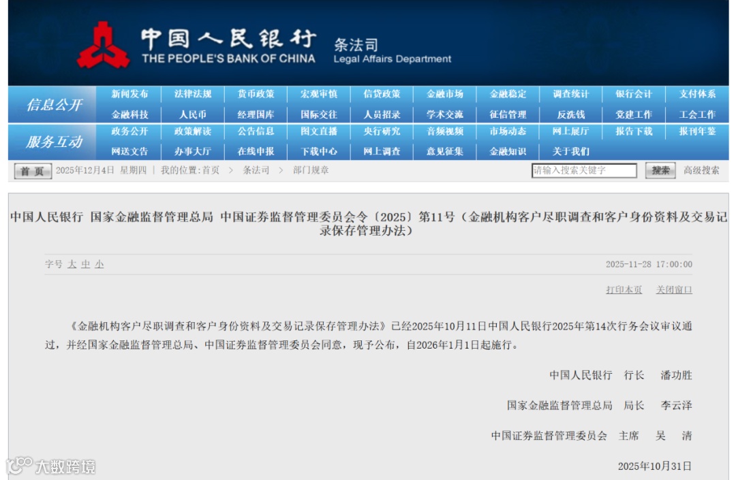This screenshot has height=480, width=736.
Task: Click 打印本页 print link
Action: pyautogui.click(x=624, y=289)
